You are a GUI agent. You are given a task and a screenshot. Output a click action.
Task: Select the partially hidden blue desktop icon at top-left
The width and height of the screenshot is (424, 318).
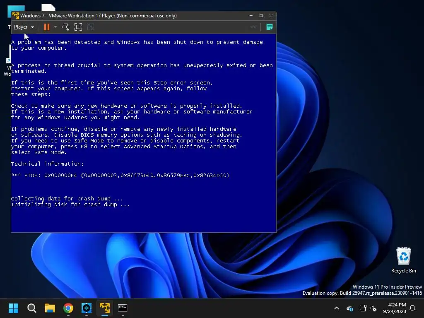click(16, 8)
